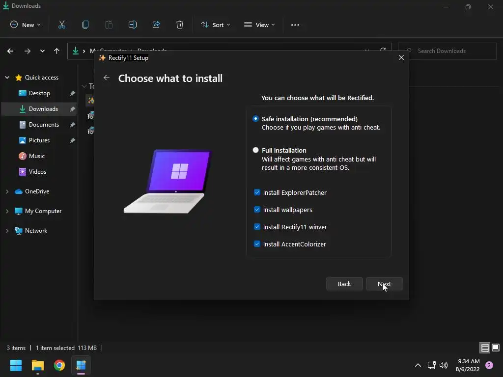Switch to details view layout icon

[x=485, y=348]
